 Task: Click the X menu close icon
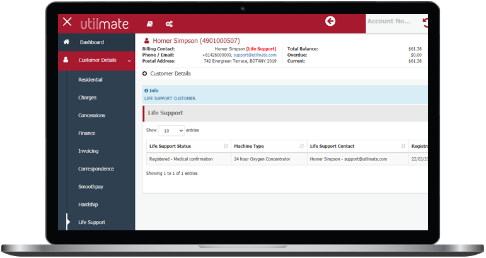pyautogui.click(x=67, y=23)
